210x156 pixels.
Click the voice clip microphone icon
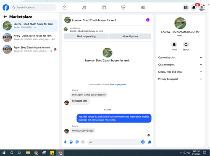(65, 142)
